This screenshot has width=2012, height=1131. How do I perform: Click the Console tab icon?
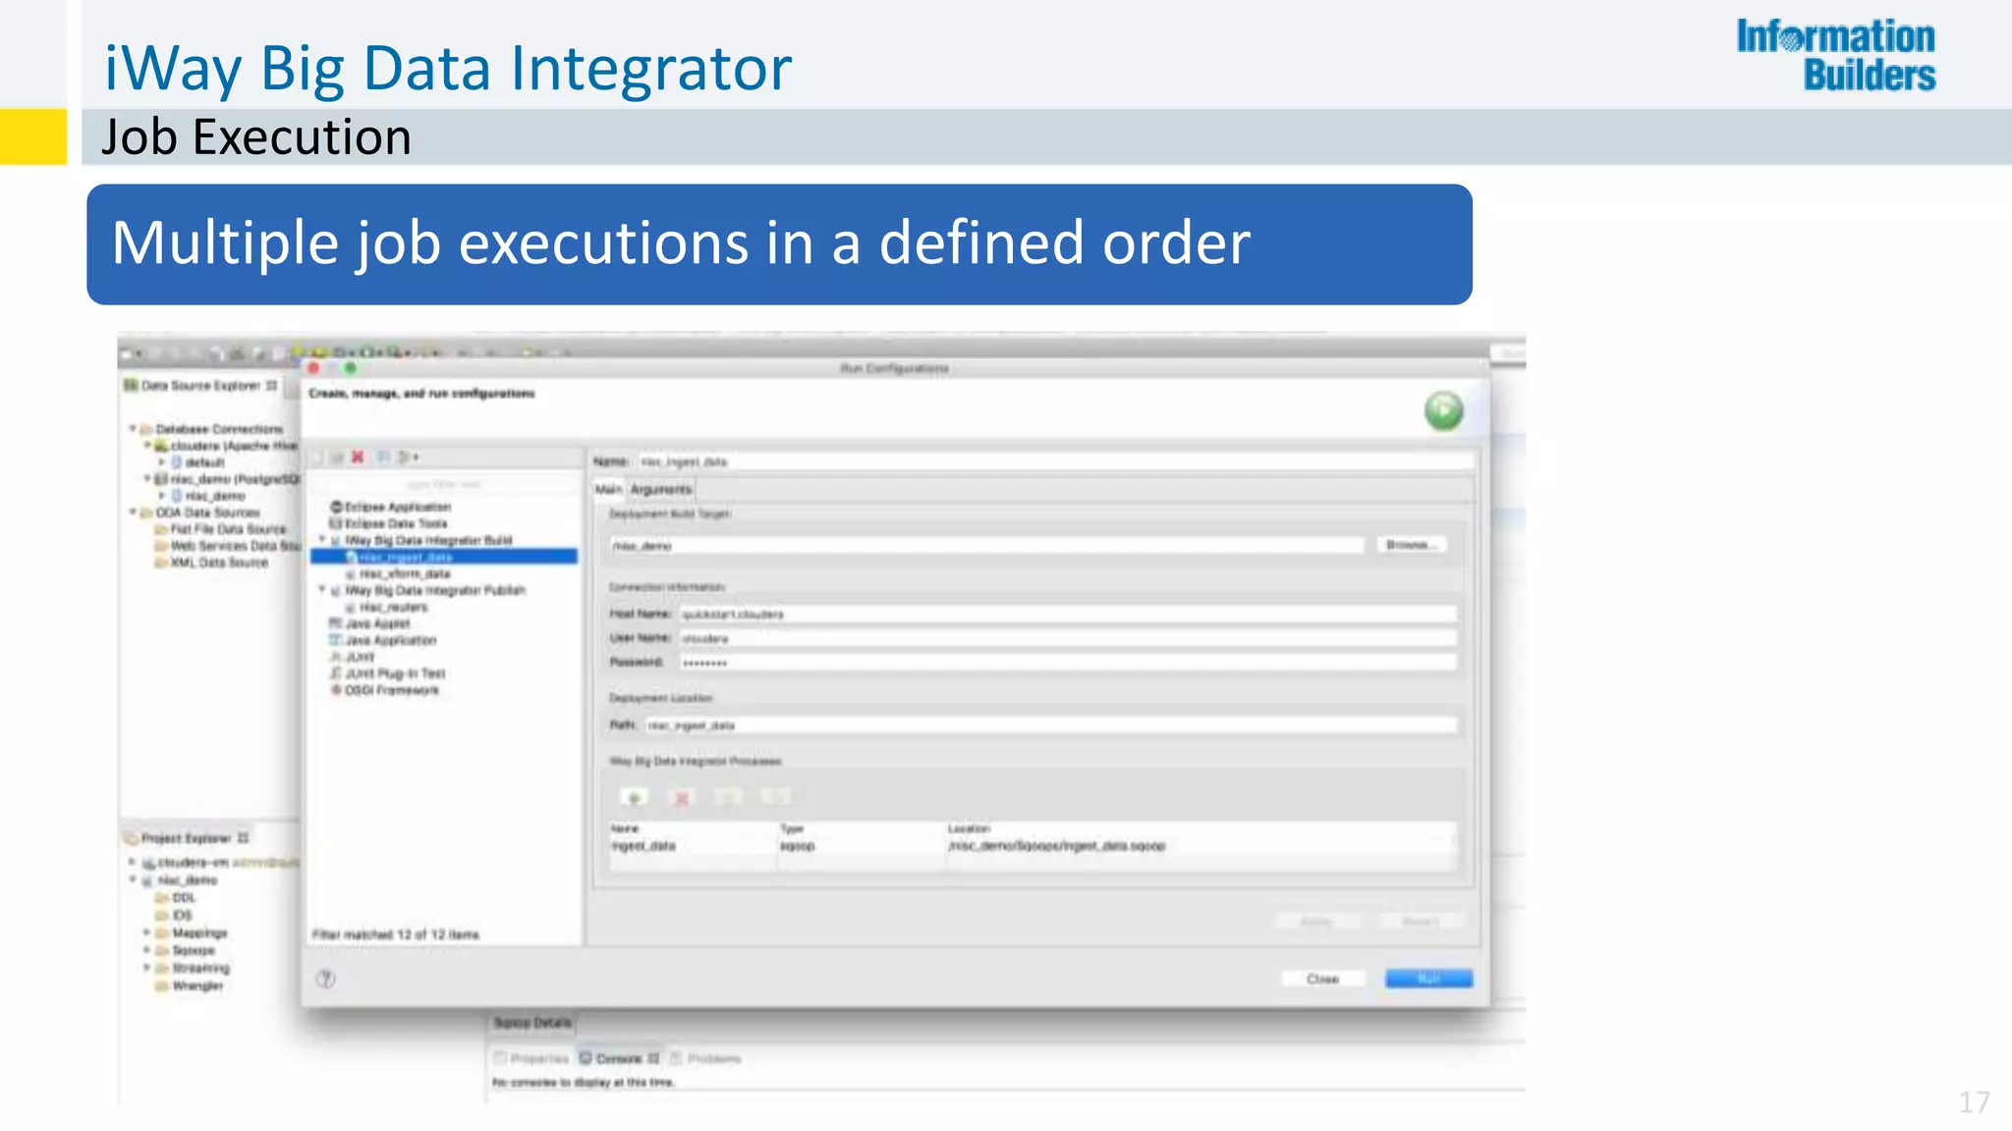586,1058
